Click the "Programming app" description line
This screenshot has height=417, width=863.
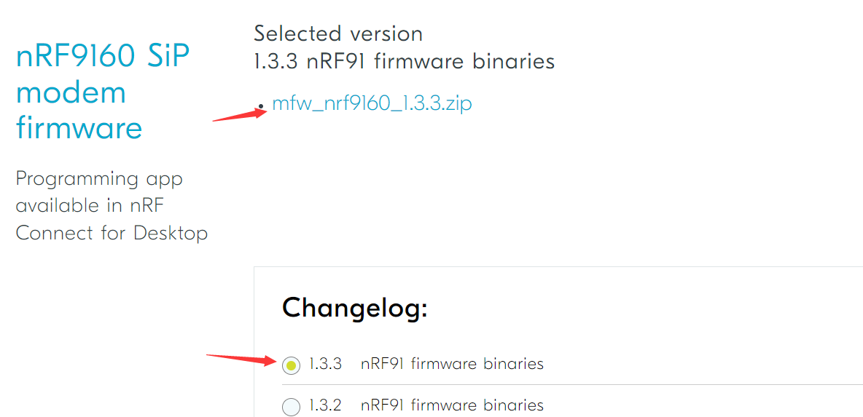(x=99, y=178)
